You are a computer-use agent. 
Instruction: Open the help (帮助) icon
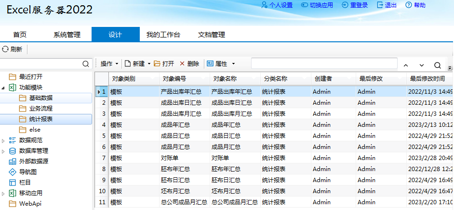[x=409, y=5]
